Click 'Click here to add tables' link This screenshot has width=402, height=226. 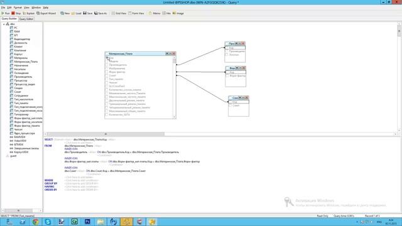pyautogui.click(x=79, y=177)
